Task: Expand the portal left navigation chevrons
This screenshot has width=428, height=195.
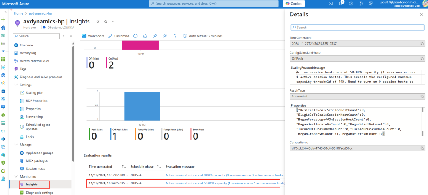Action: (x=5, y=12)
